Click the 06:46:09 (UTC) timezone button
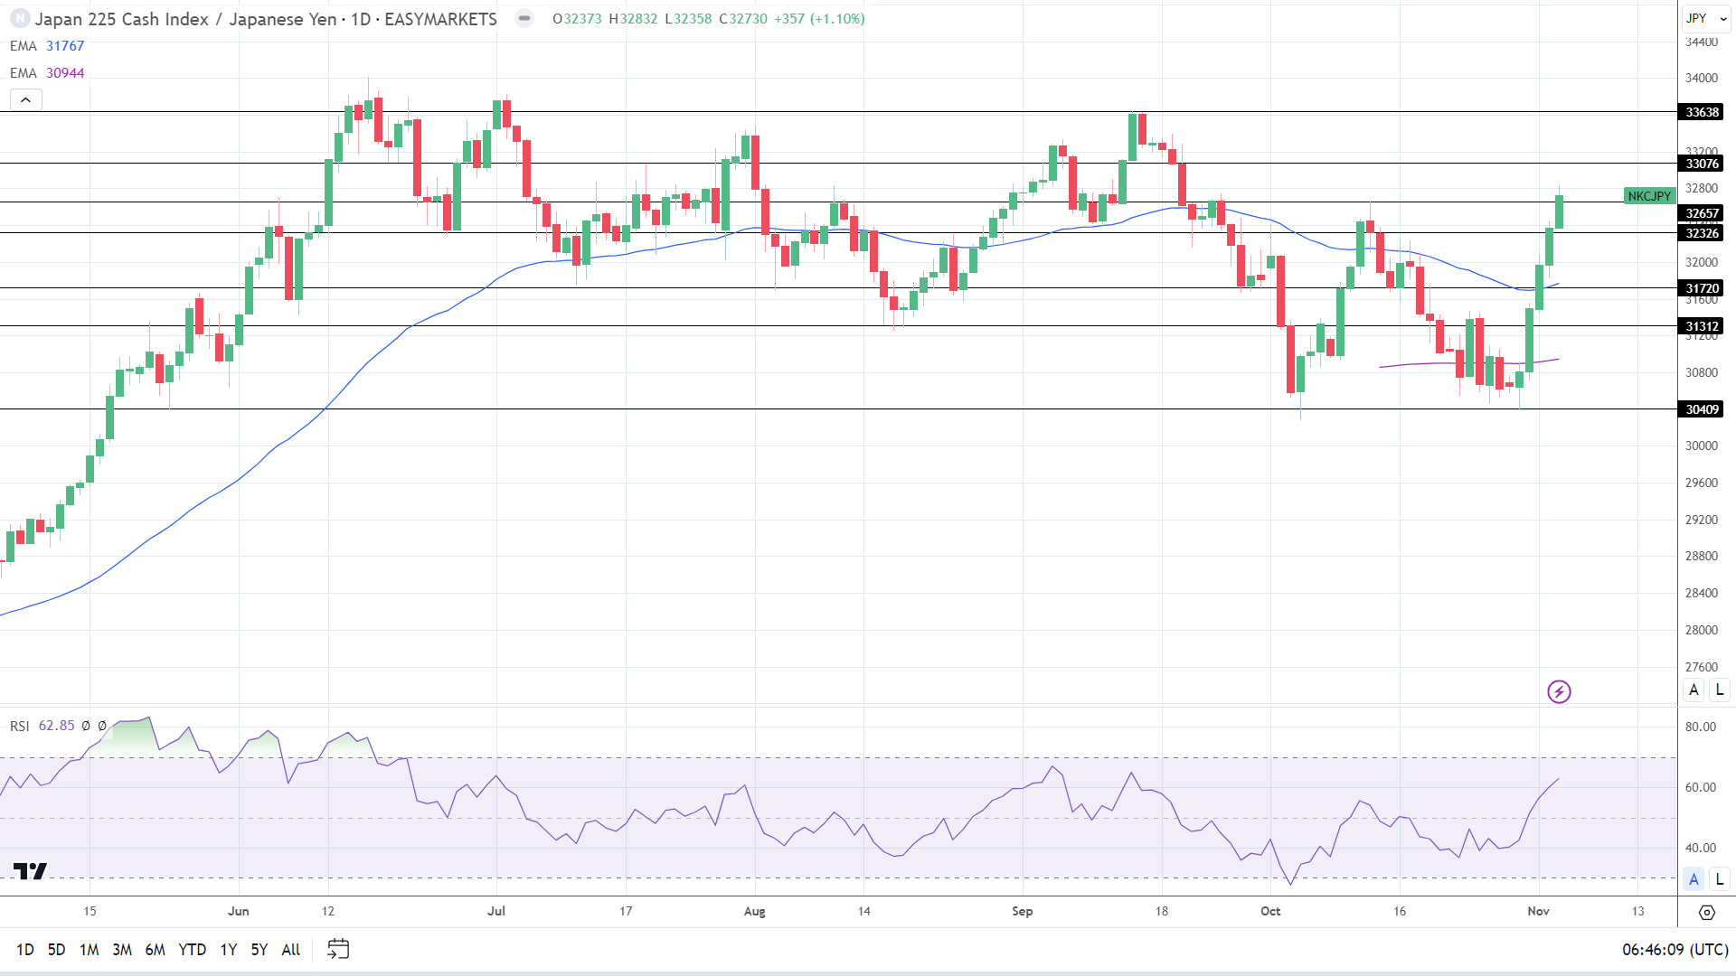The height and width of the screenshot is (976, 1736). [1675, 950]
